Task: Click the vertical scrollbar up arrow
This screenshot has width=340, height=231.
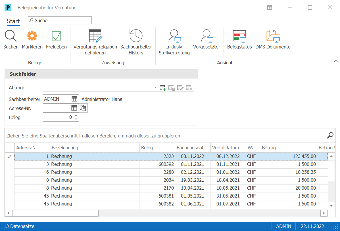Action: click(x=331, y=156)
